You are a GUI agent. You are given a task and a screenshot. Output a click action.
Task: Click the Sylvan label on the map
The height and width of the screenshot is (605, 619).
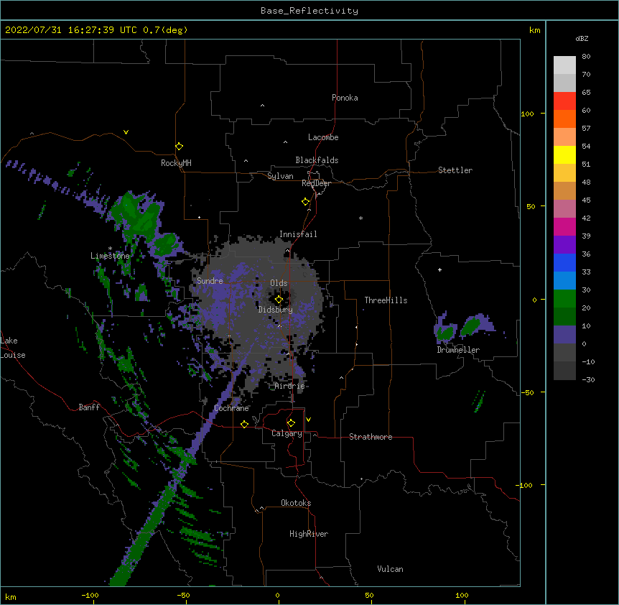pyautogui.click(x=280, y=176)
